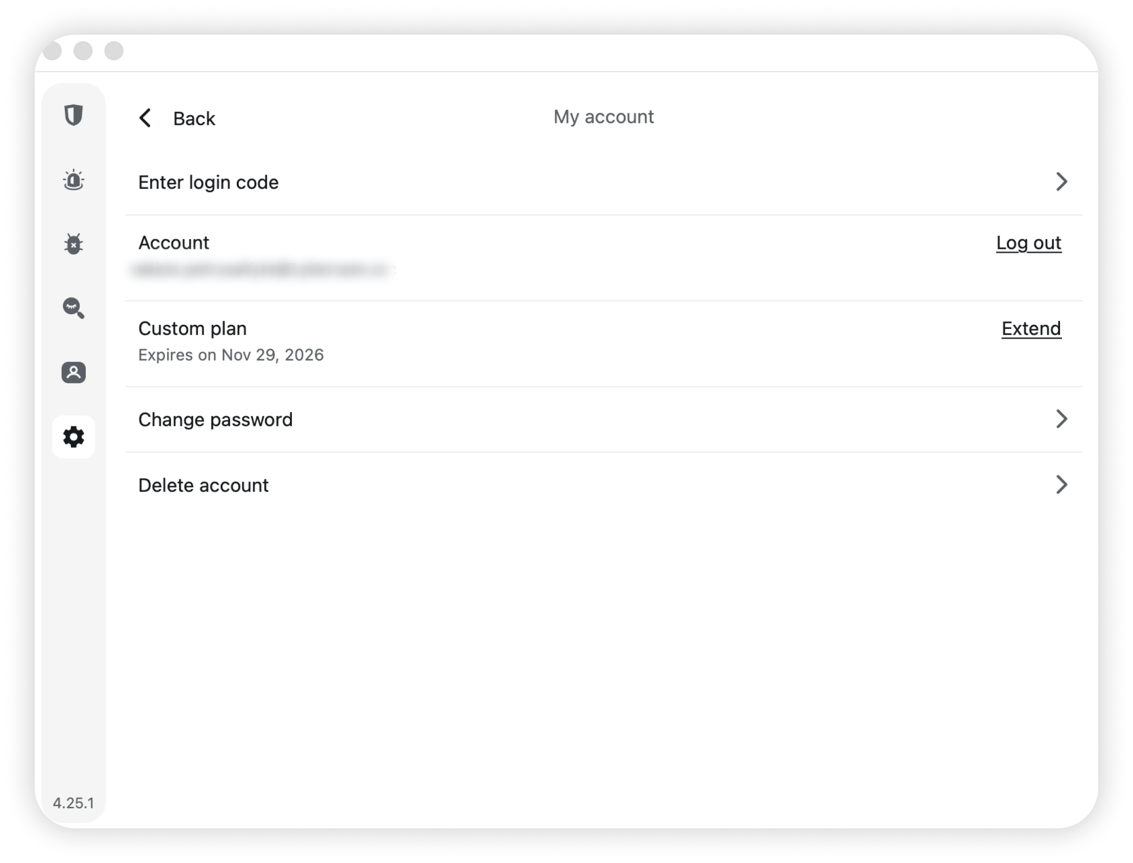Viewport: 1133px width, 863px height.
Task: Click the Custom plan expiry text
Action: click(x=231, y=355)
